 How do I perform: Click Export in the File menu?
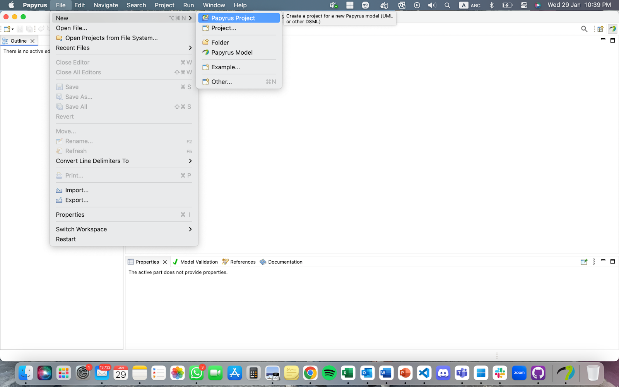[x=77, y=200]
